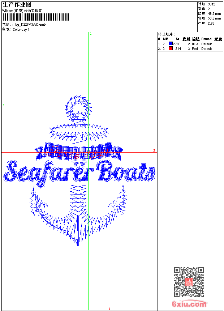224x311 pixels.
Task: Click the 'Colorway 1' text
Action: [x=21, y=30]
